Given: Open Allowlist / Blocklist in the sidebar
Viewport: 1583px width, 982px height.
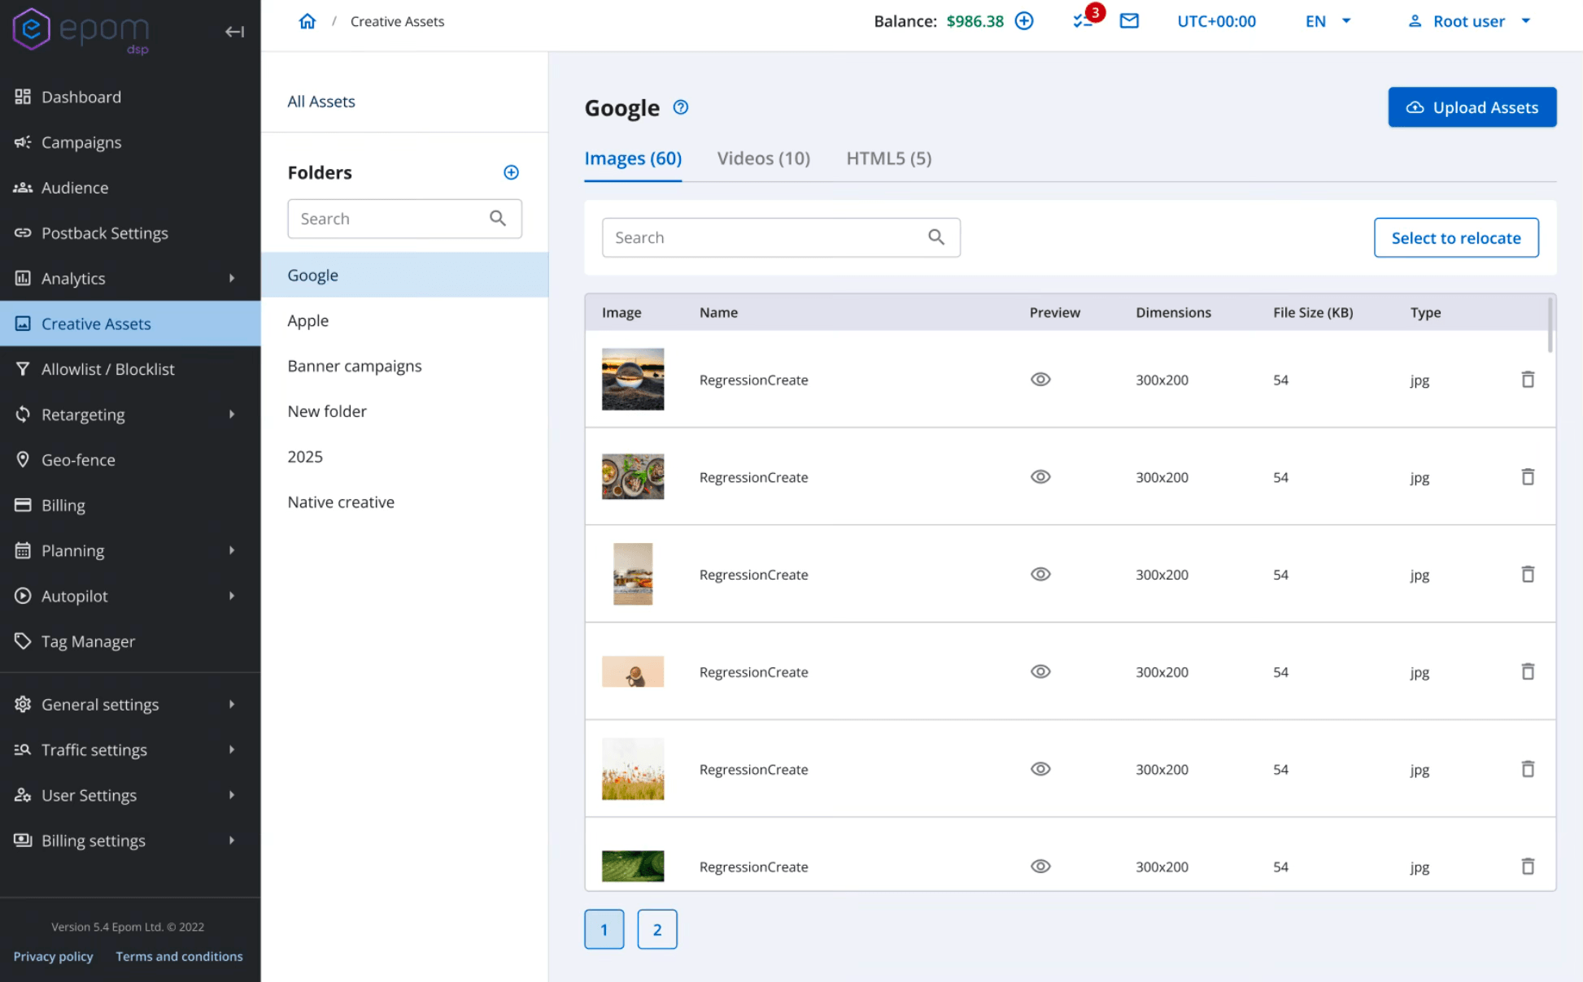Looking at the screenshot, I should [x=130, y=369].
